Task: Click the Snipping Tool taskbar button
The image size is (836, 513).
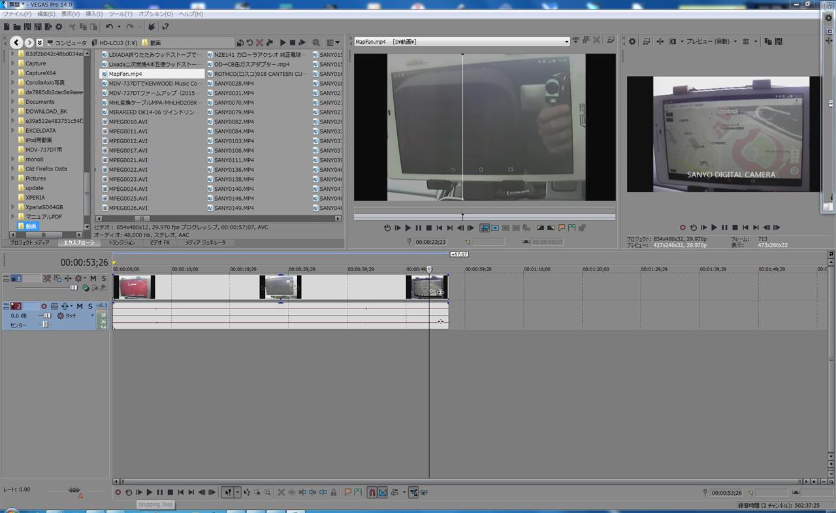Action: 155,505
